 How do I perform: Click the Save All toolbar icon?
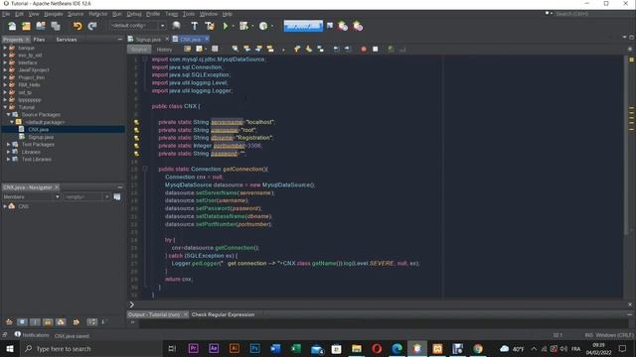click(56, 27)
